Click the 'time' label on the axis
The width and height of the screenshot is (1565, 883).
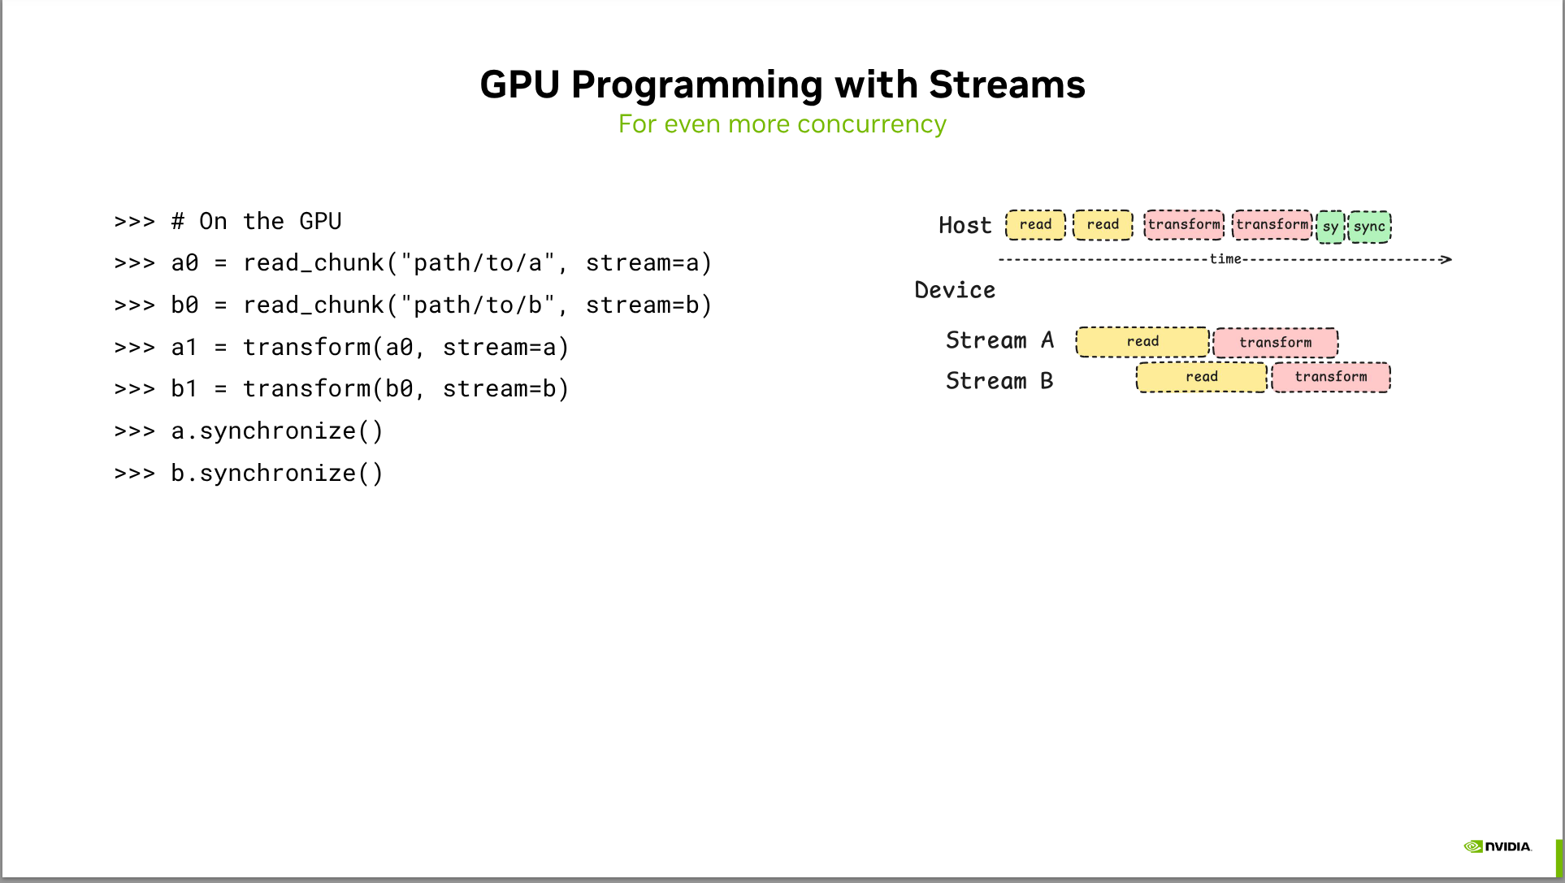(1225, 259)
